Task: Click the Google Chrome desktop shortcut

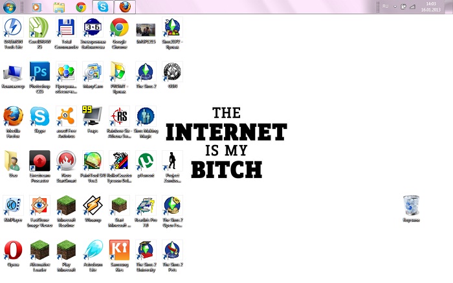Action: coord(119,27)
